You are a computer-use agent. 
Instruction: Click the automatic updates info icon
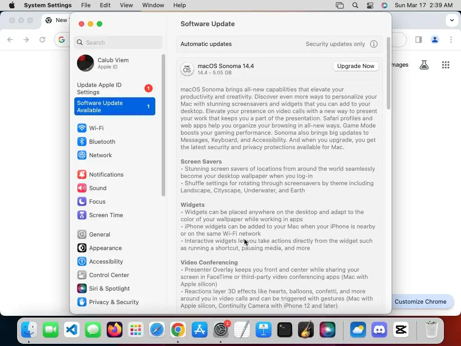pyautogui.click(x=374, y=44)
